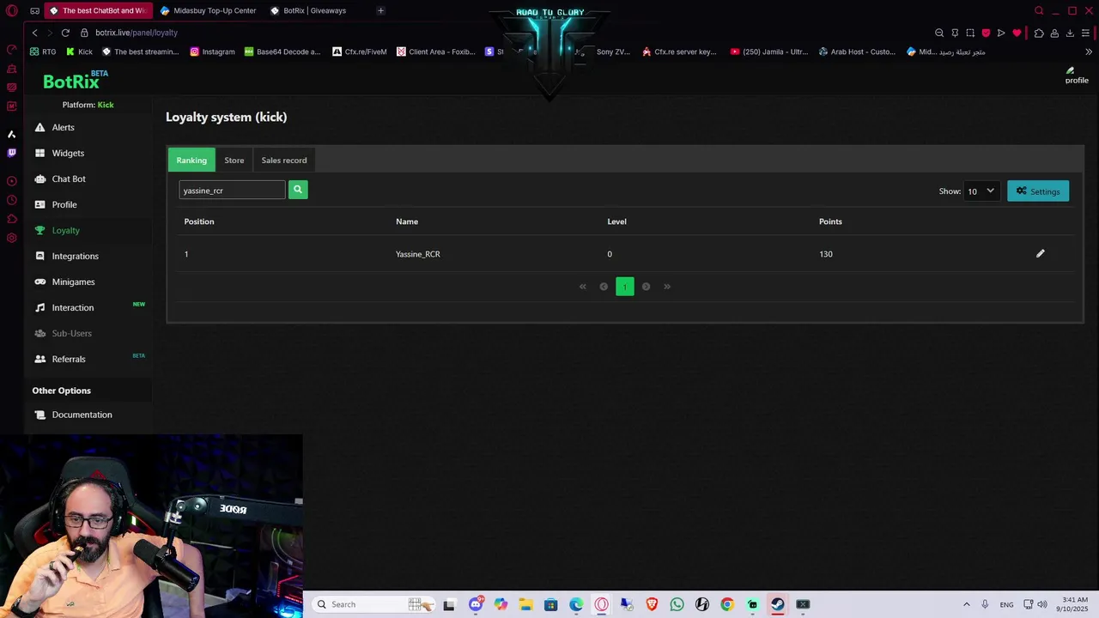This screenshot has width=1099, height=618.
Task: Open WhatsApp from the taskbar
Action: tap(677, 604)
